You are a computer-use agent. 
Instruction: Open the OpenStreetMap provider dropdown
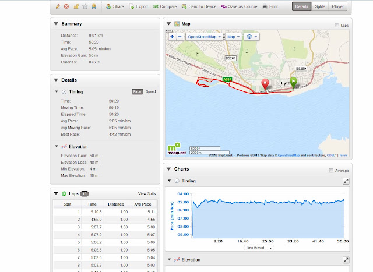click(205, 37)
